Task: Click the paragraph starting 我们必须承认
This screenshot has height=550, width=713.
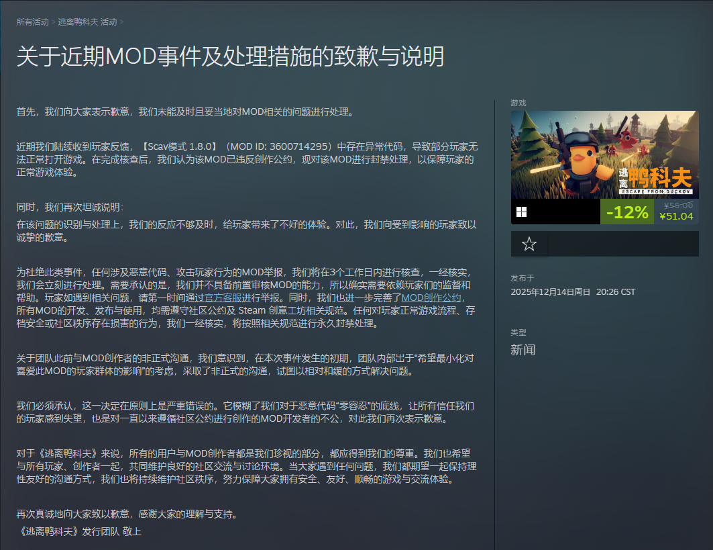Action: pos(245,412)
